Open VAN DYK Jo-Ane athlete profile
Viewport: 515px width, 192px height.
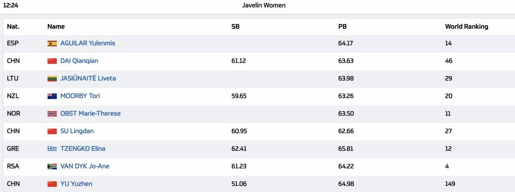(85, 166)
